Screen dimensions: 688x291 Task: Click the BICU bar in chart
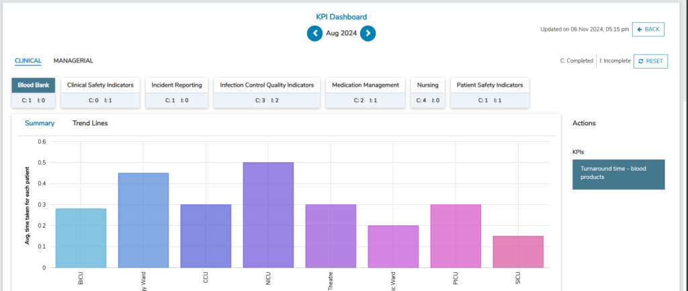(x=81, y=238)
